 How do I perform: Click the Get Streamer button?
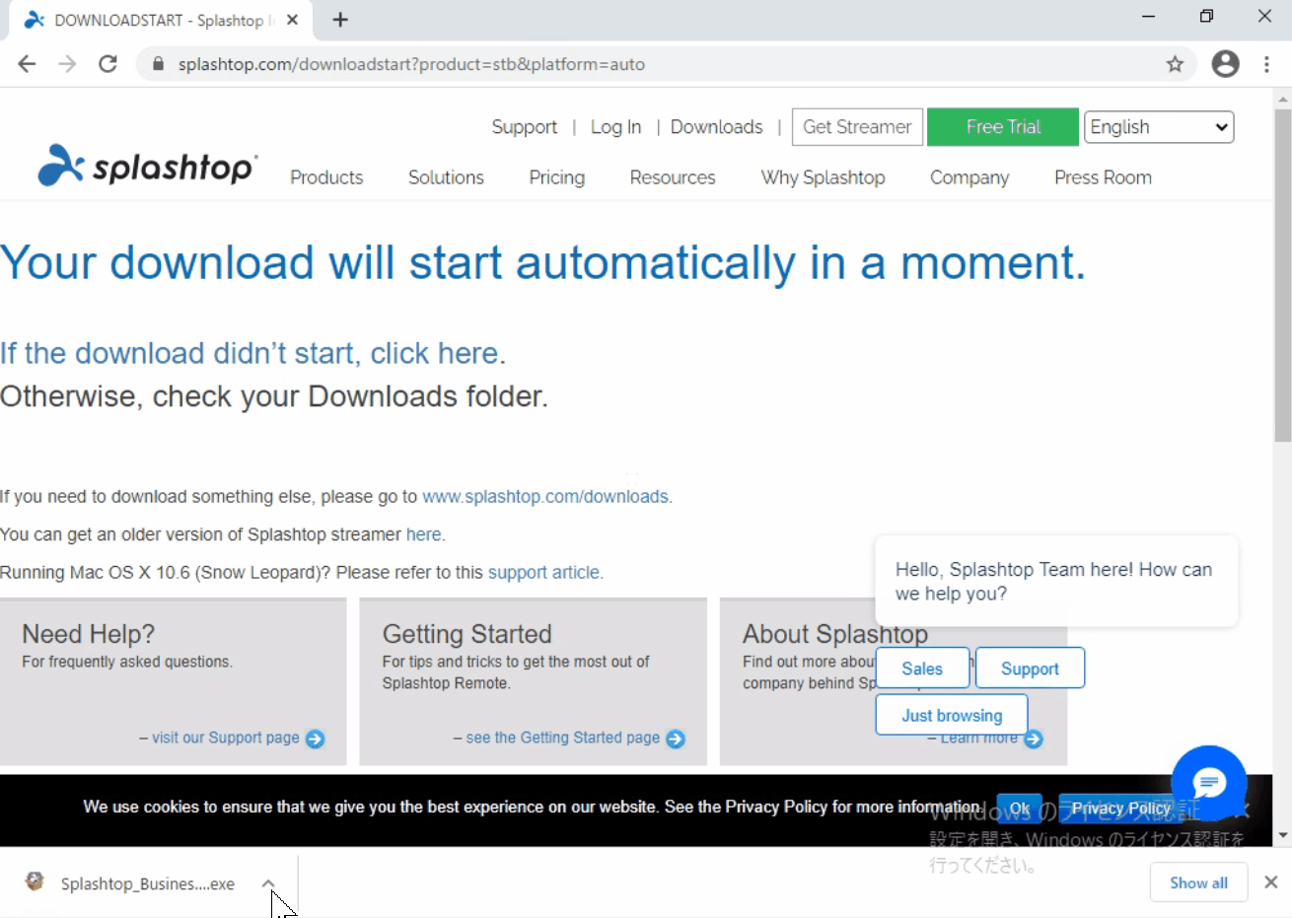pos(857,127)
